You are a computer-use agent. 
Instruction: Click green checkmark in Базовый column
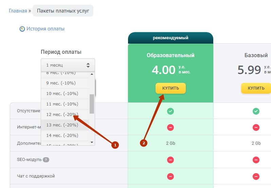[256, 111]
